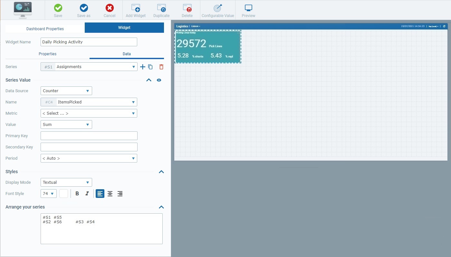The height and width of the screenshot is (257, 451).
Task: Toggle bold font style
Action: 77,194
